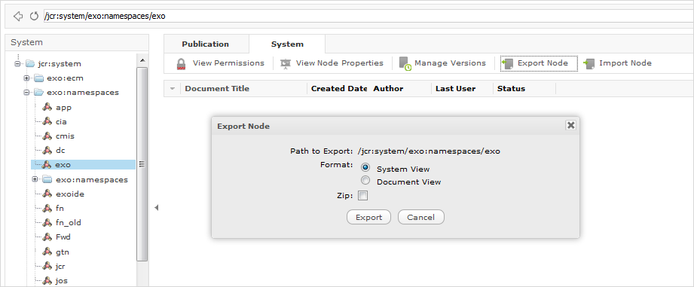Click the Import Node icon
Screen dimensions: 694x287
point(589,64)
